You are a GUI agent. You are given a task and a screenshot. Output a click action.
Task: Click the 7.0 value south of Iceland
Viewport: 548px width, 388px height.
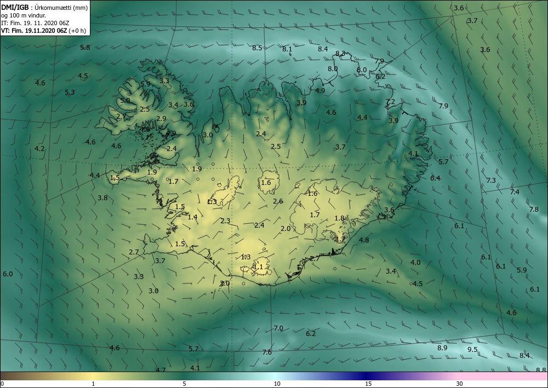[278, 328]
